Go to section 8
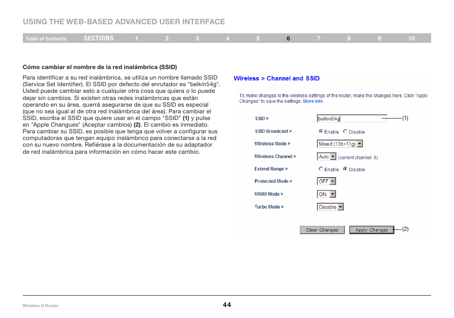 (349, 39)
